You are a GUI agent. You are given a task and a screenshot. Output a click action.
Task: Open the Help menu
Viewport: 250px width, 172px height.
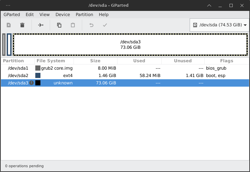click(104, 14)
